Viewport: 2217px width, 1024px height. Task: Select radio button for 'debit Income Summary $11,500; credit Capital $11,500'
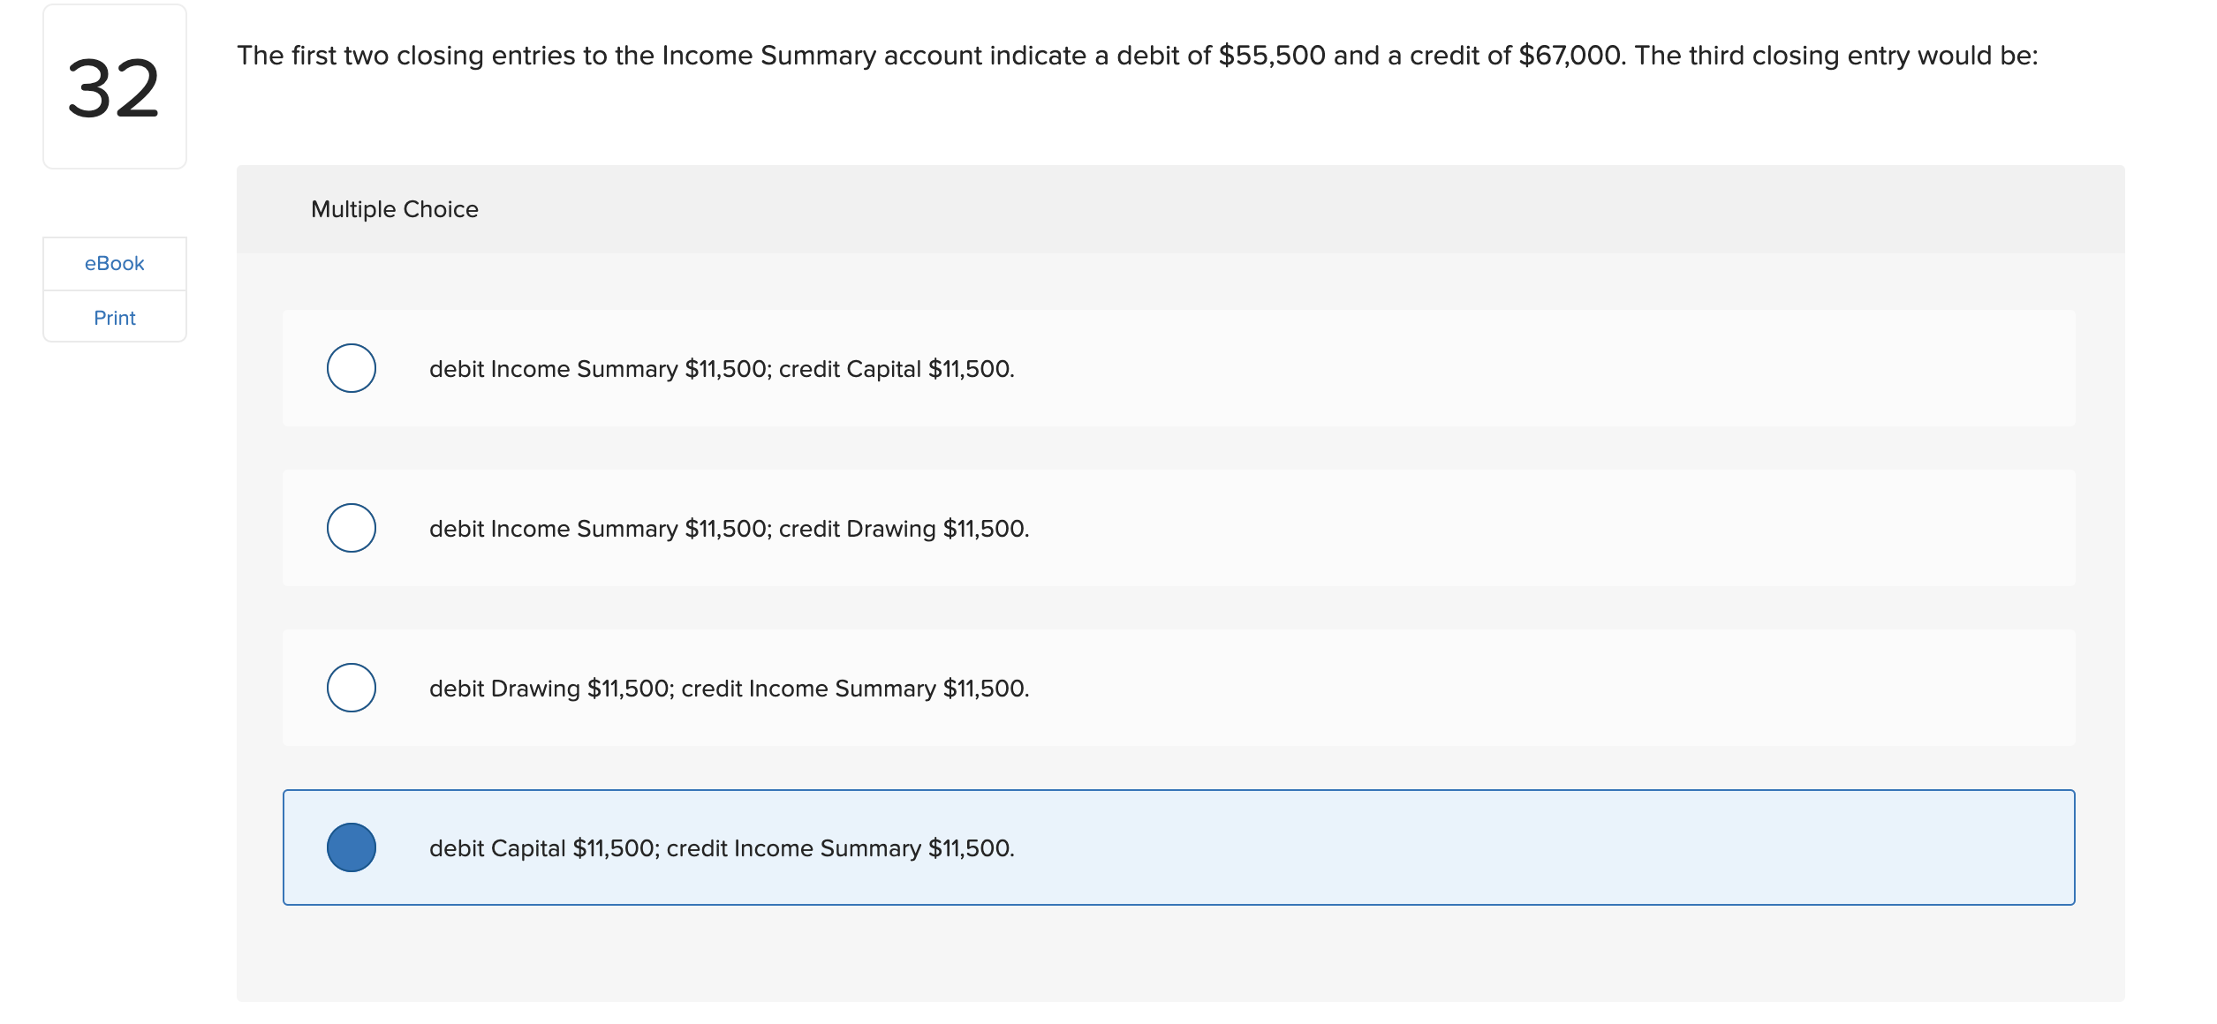pos(351,369)
